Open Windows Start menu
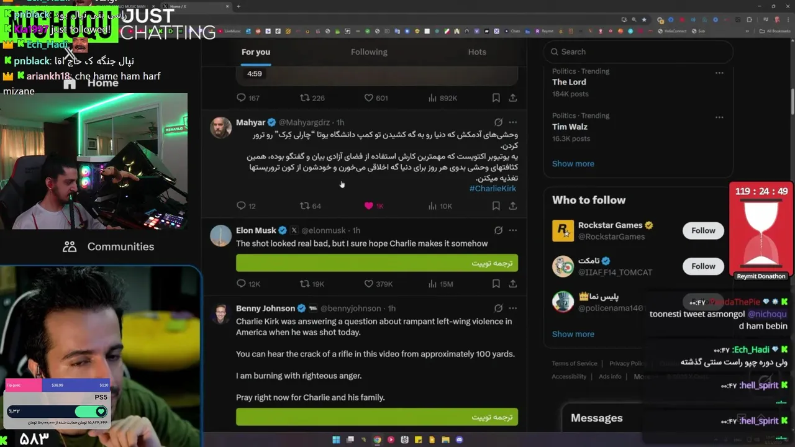The height and width of the screenshot is (447, 795). 336,440
